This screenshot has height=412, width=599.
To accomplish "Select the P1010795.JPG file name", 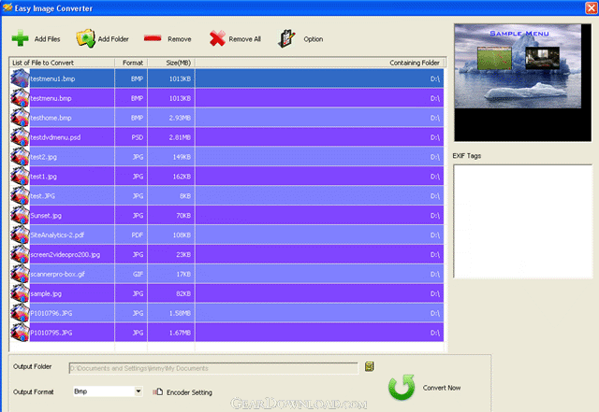I will [x=51, y=333].
